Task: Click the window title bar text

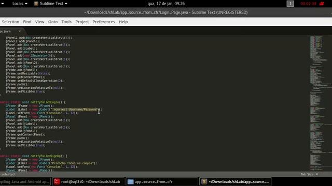Action: coord(166,12)
